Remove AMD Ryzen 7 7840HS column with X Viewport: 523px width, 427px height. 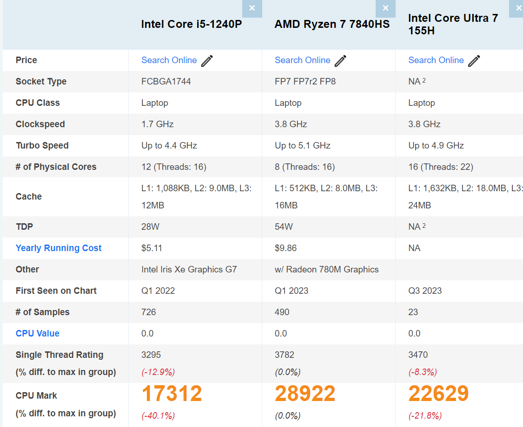[385, 8]
